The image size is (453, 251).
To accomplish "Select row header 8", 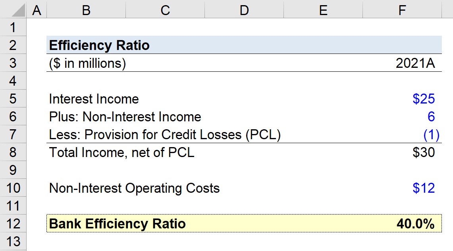I will (x=13, y=152).
